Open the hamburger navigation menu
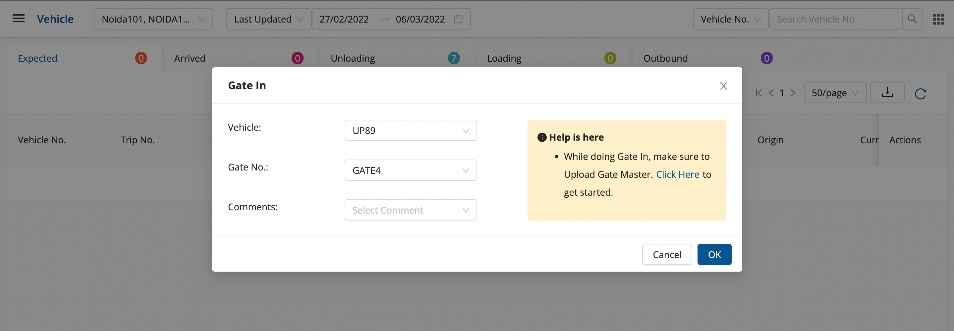 coord(19,19)
